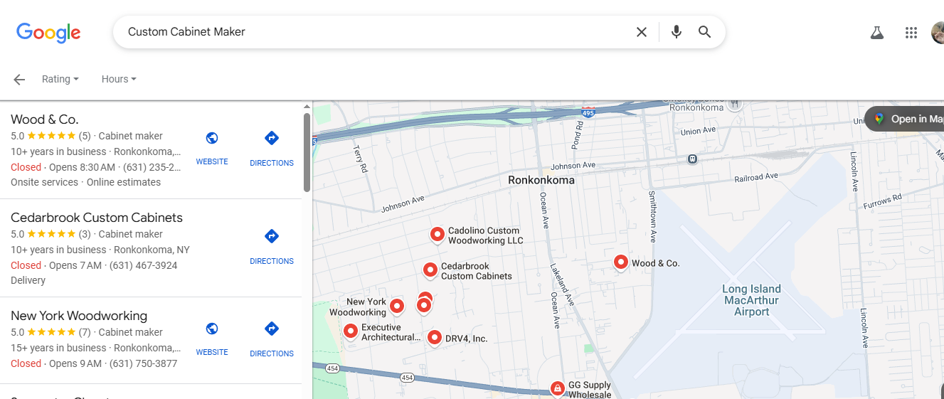Click the Ronkonkoma train station icon
The image size is (944, 399).
(692, 159)
